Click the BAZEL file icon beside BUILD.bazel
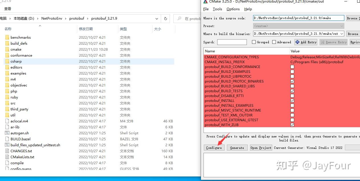 [x=7, y=139]
